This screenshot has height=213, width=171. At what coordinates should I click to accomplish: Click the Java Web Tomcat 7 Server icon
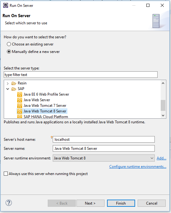[20, 106]
